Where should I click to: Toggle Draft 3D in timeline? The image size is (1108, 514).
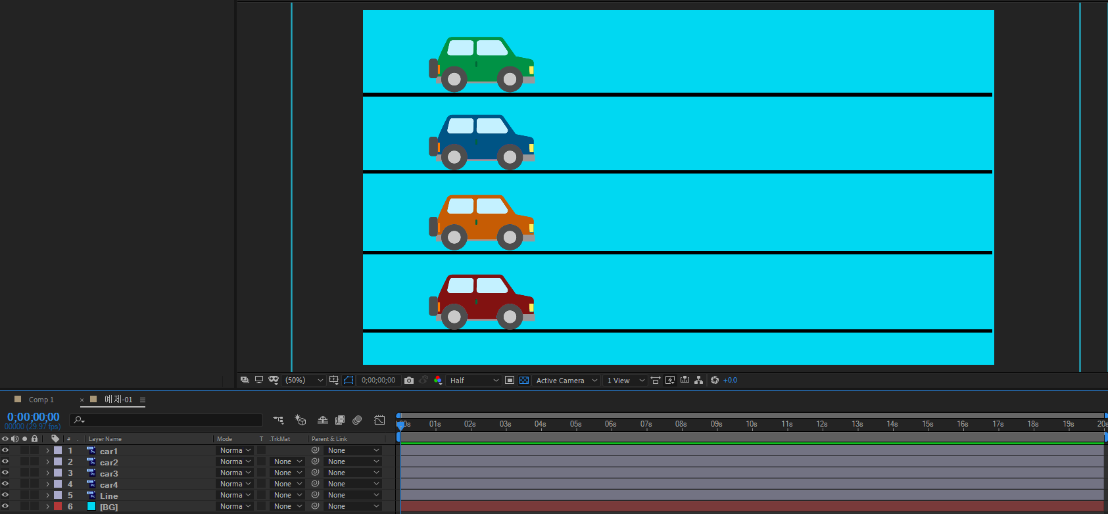(x=301, y=419)
